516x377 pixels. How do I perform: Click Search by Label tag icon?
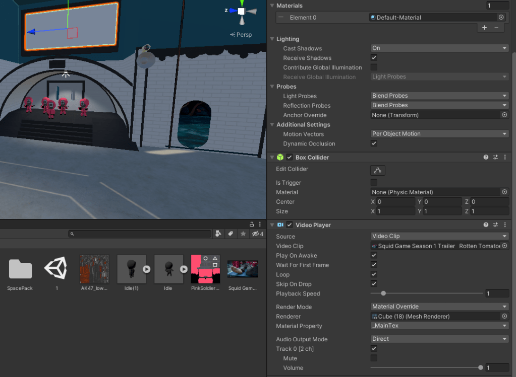(231, 234)
